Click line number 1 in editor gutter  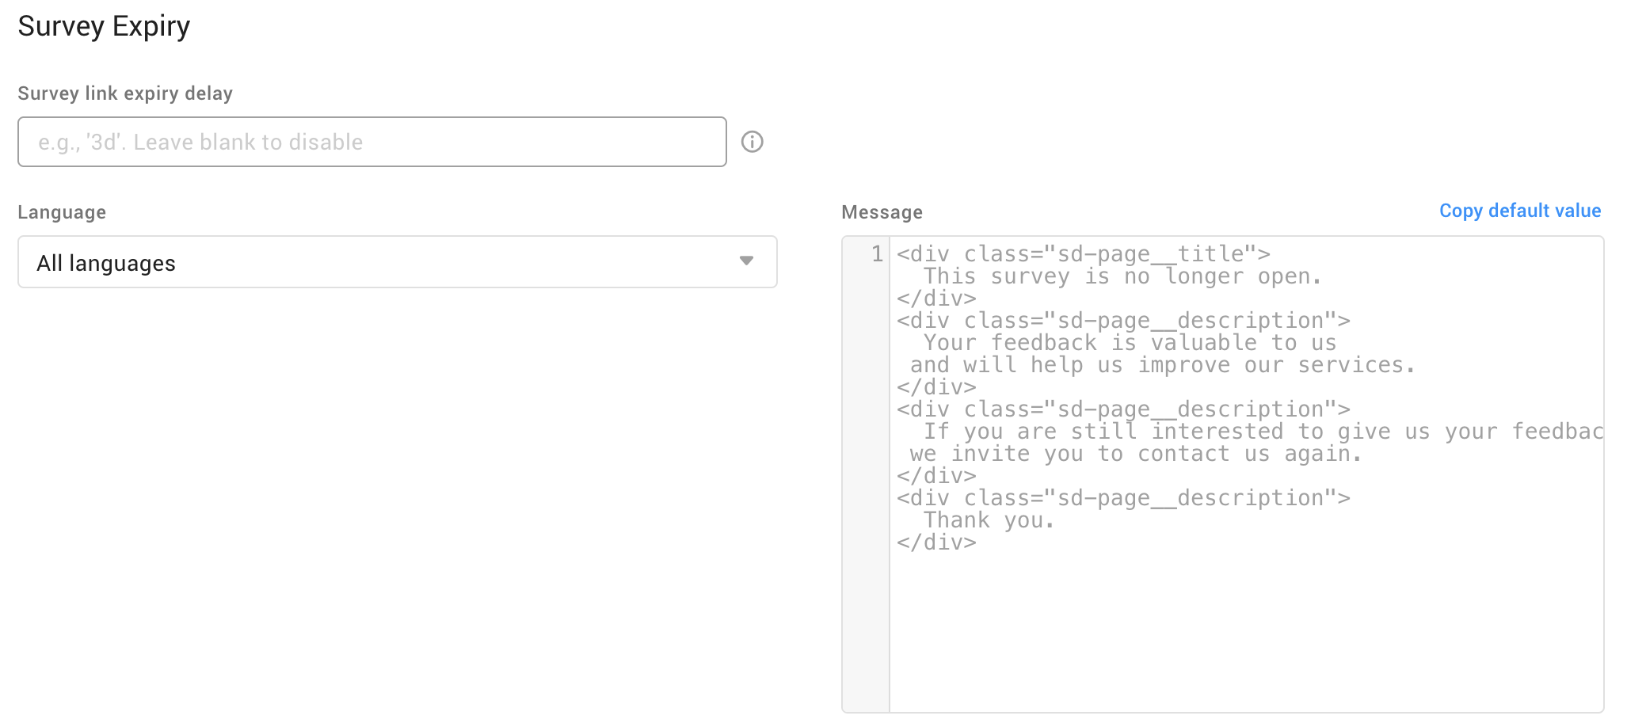[x=876, y=254]
